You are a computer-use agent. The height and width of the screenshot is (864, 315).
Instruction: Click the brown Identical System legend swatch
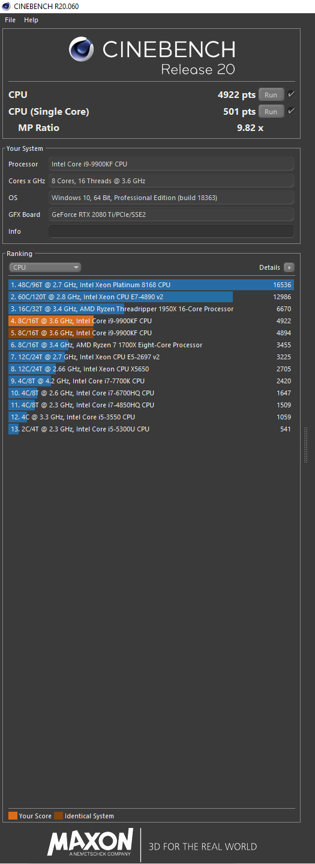58,815
